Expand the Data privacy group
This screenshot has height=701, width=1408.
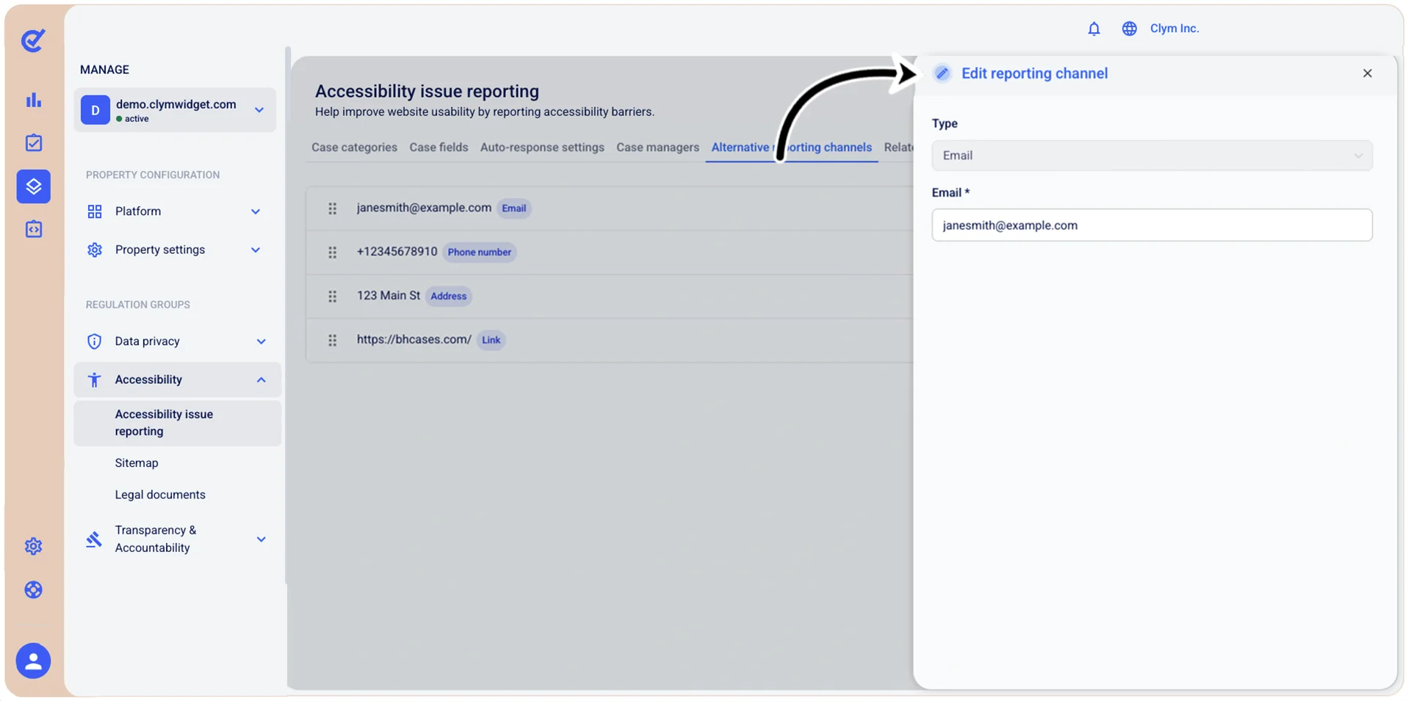click(177, 341)
